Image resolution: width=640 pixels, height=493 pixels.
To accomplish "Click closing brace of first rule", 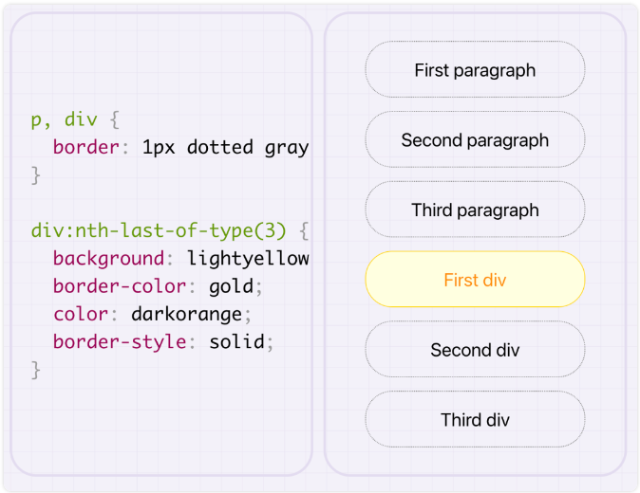I will (x=36, y=175).
